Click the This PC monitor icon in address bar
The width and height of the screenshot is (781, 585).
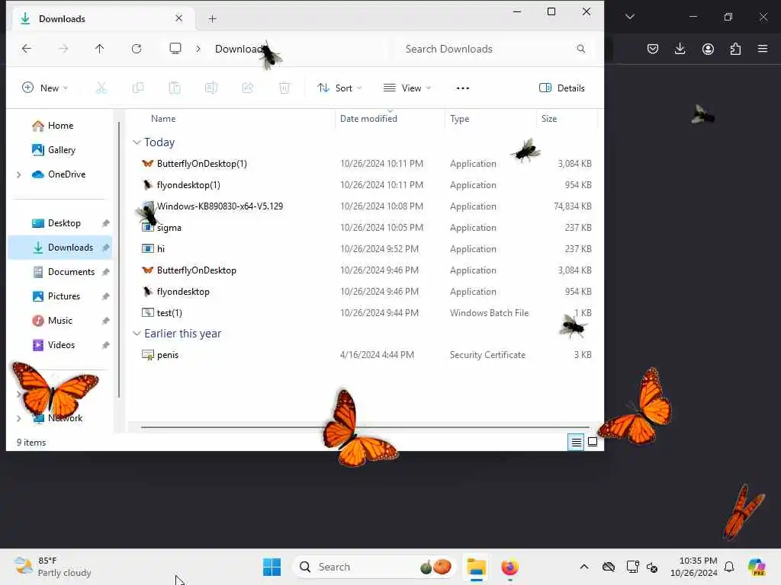coord(175,48)
